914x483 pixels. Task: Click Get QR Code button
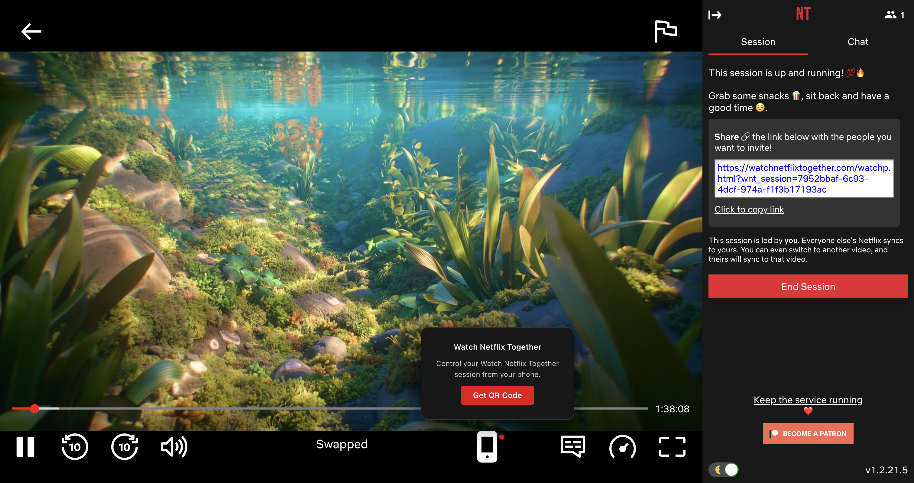497,395
